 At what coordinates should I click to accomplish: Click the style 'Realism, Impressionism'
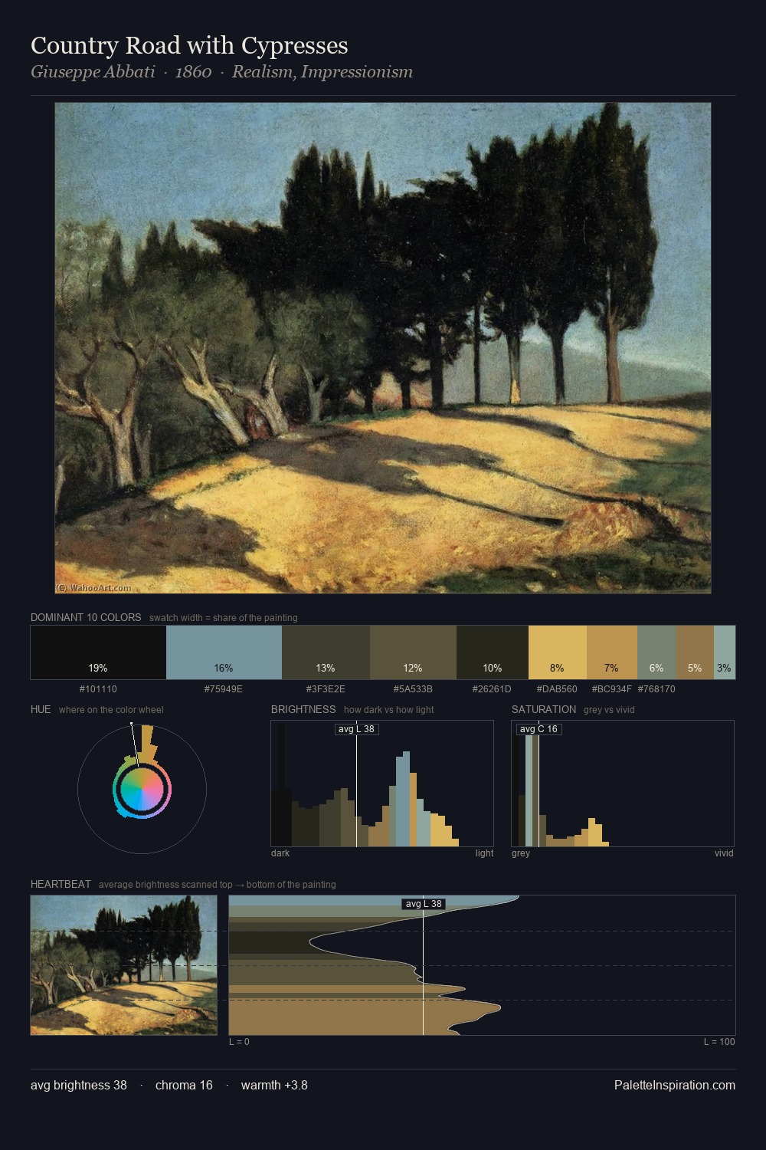[x=322, y=72]
